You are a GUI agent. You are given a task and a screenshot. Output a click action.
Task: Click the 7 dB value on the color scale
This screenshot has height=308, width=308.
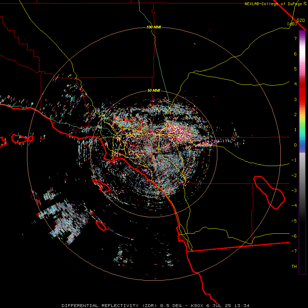295,38
